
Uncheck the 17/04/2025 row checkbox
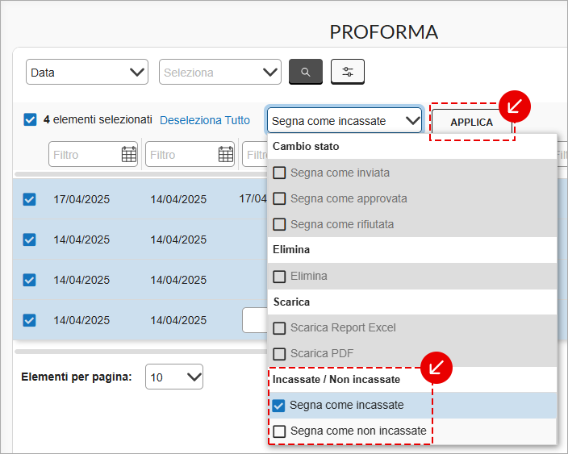(x=29, y=199)
